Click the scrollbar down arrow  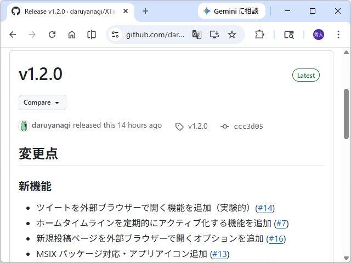[346, 258]
